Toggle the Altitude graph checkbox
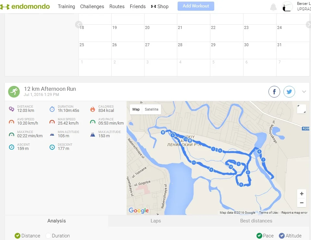 point(282,236)
